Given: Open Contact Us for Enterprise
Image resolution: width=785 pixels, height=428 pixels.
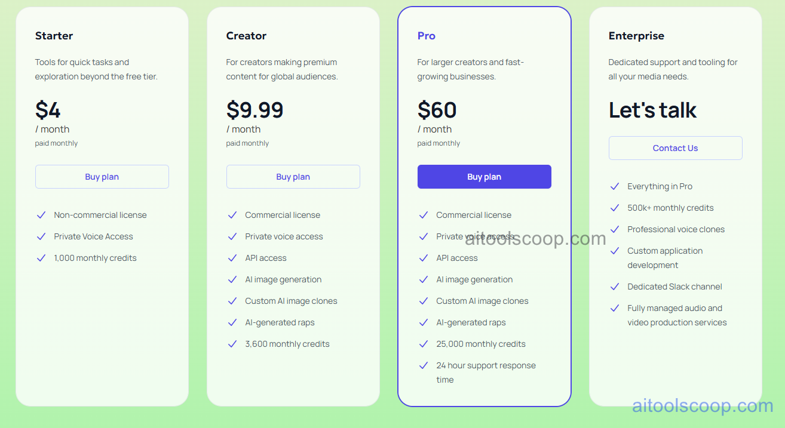Looking at the screenshot, I should 675,148.
